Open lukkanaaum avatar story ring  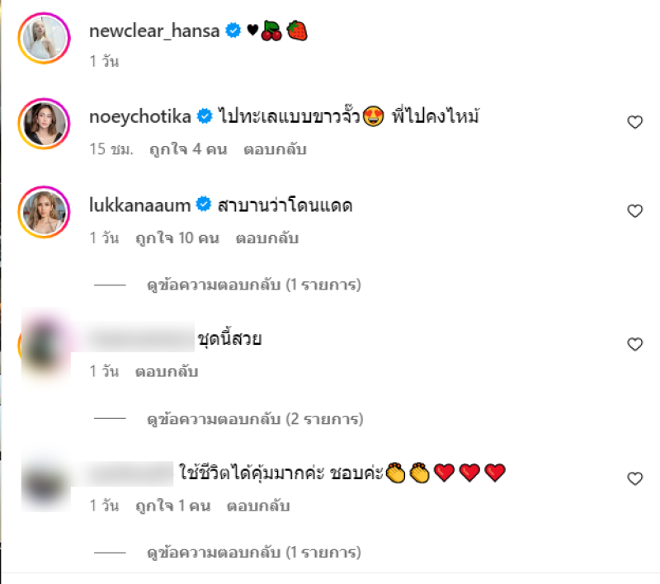44,213
